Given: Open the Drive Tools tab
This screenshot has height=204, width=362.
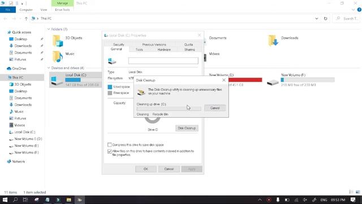Looking at the screenshot, I should point(62,10).
